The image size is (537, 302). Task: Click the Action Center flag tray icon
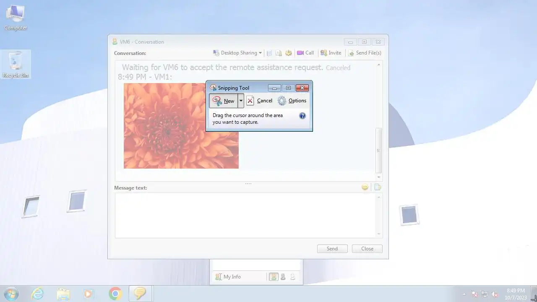[474, 294]
